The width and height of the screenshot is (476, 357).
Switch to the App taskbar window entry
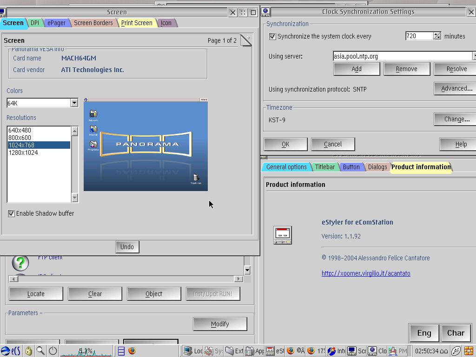(254, 351)
